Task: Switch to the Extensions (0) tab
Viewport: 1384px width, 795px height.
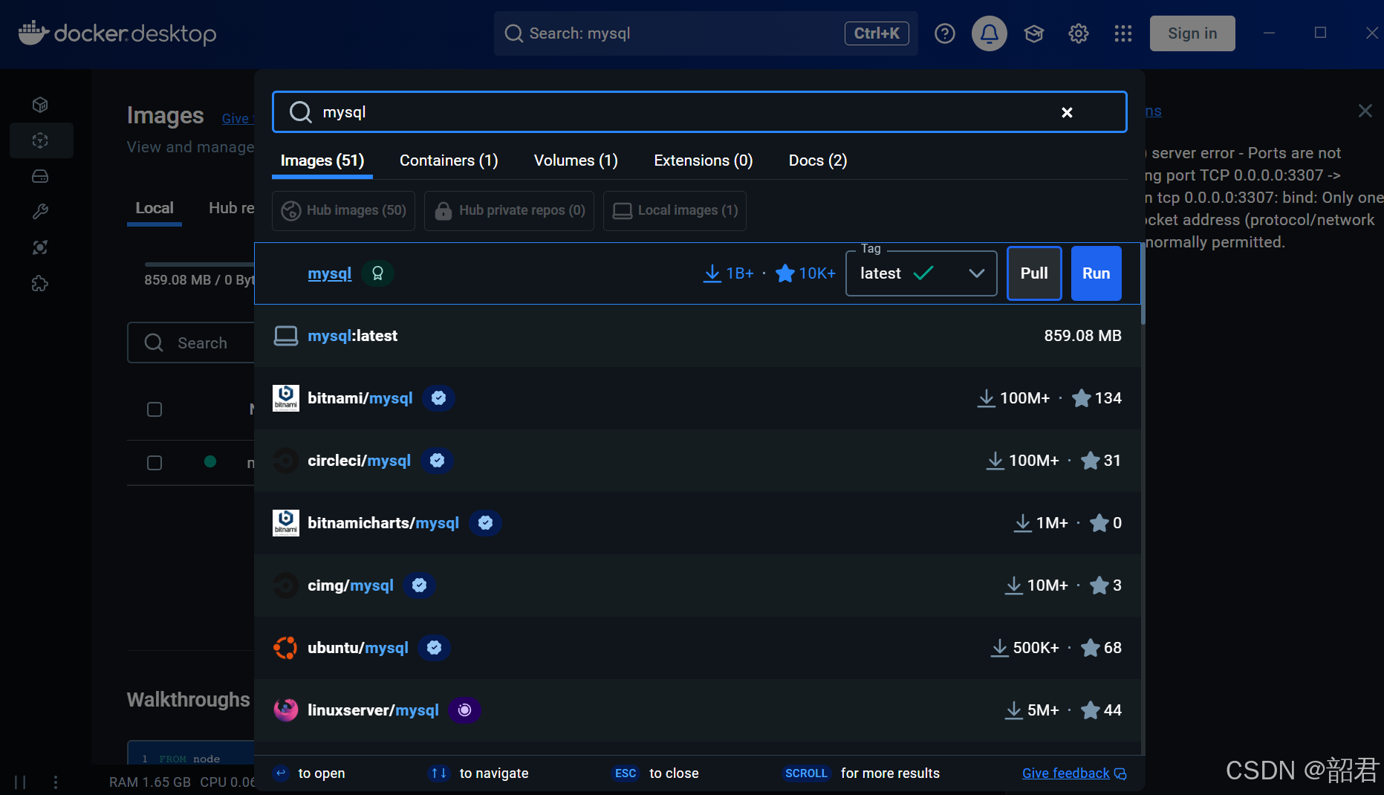Action: click(x=704, y=160)
